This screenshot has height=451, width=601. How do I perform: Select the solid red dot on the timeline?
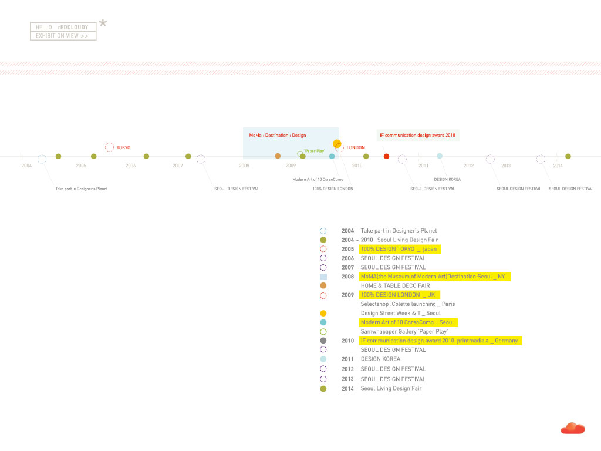[x=386, y=156]
